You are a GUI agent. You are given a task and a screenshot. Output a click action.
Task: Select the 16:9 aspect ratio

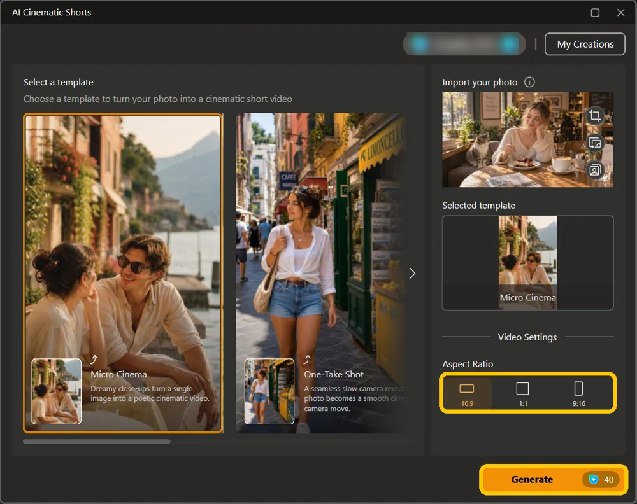click(x=467, y=393)
